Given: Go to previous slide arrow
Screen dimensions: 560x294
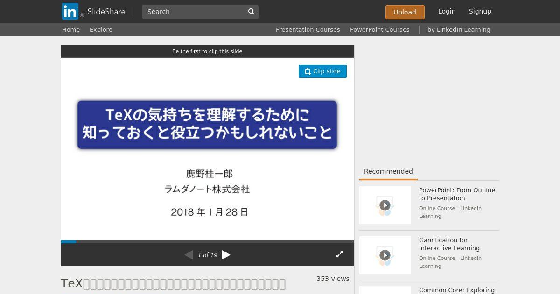Looking at the screenshot, I should 189,255.
